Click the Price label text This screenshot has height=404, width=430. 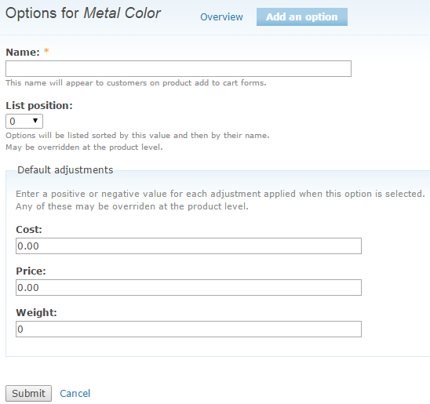(31, 271)
